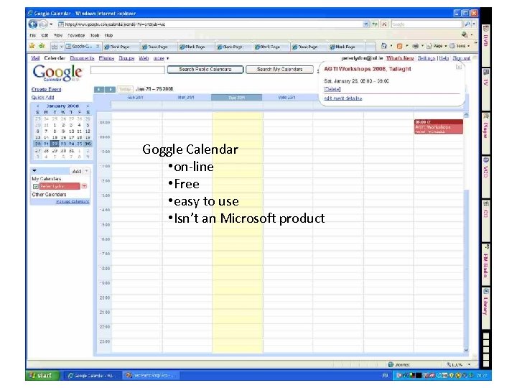Click the edit event details link
Screen dimensions: 517x388
tap(343, 98)
